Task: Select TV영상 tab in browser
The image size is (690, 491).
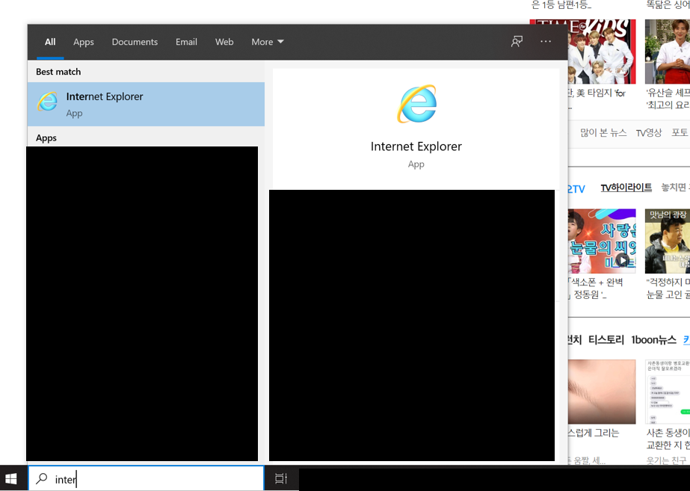Action: (649, 132)
